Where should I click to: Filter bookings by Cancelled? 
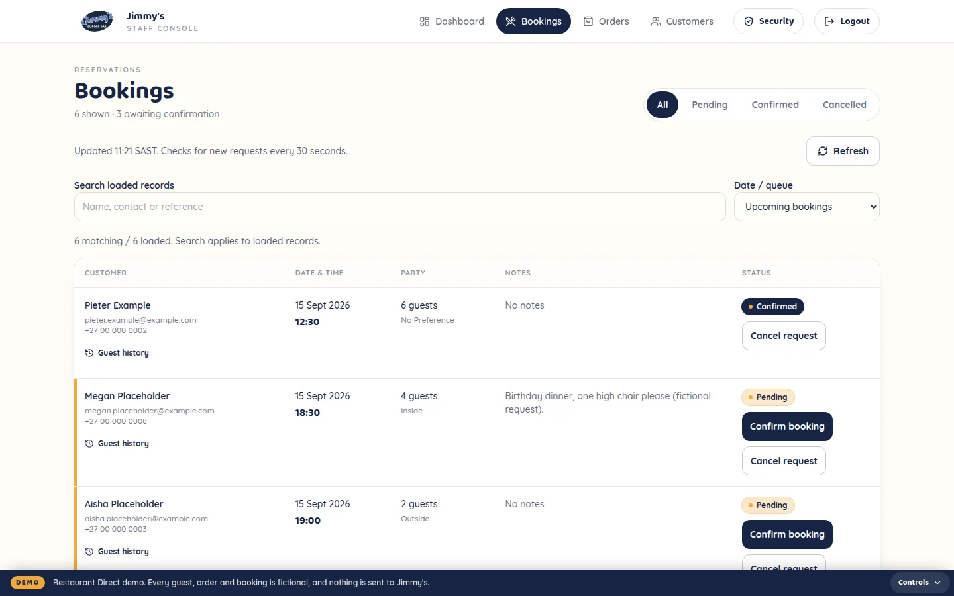(x=844, y=105)
